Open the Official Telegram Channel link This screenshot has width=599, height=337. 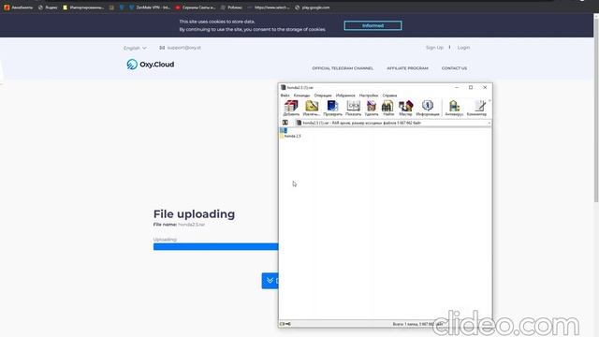pyautogui.click(x=343, y=68)
